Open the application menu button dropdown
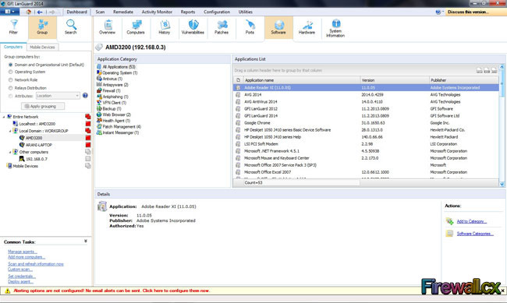Viewport: 507px width, 303px height. click(9, 12)
